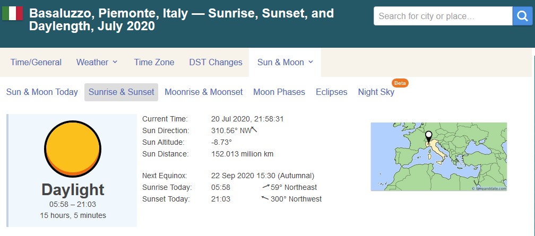Open the Moon Phases link
Screen dimensions: 535x236
click(x=279, y=92)
